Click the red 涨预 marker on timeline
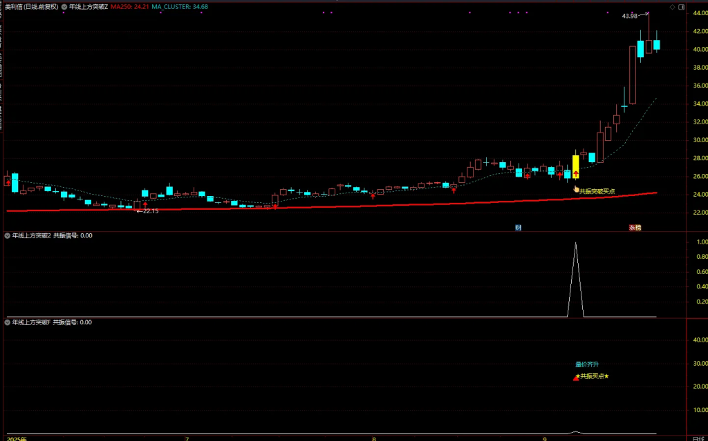 pyautogui.click(x=634, y=227)
